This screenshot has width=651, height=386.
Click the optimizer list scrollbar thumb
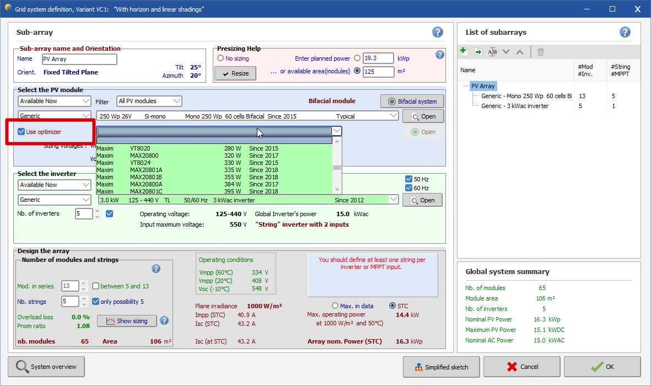(x=337, y=168)
